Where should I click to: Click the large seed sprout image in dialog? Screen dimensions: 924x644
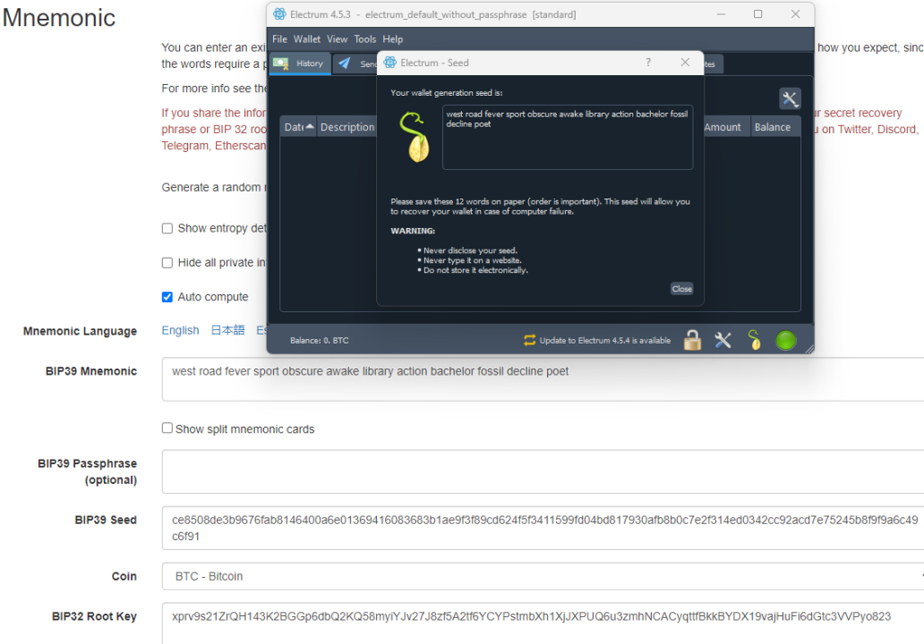tap(415, 137)
